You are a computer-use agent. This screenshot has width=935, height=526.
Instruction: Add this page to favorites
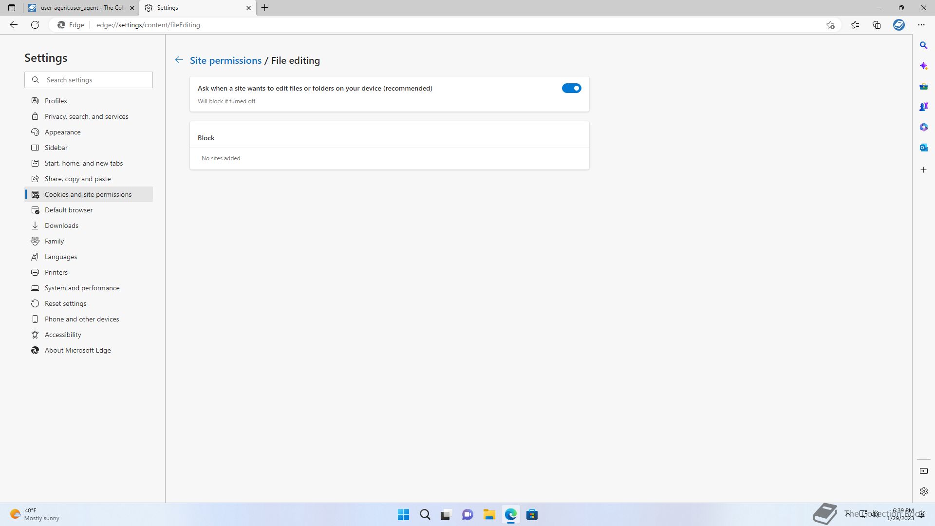(830, 25)
